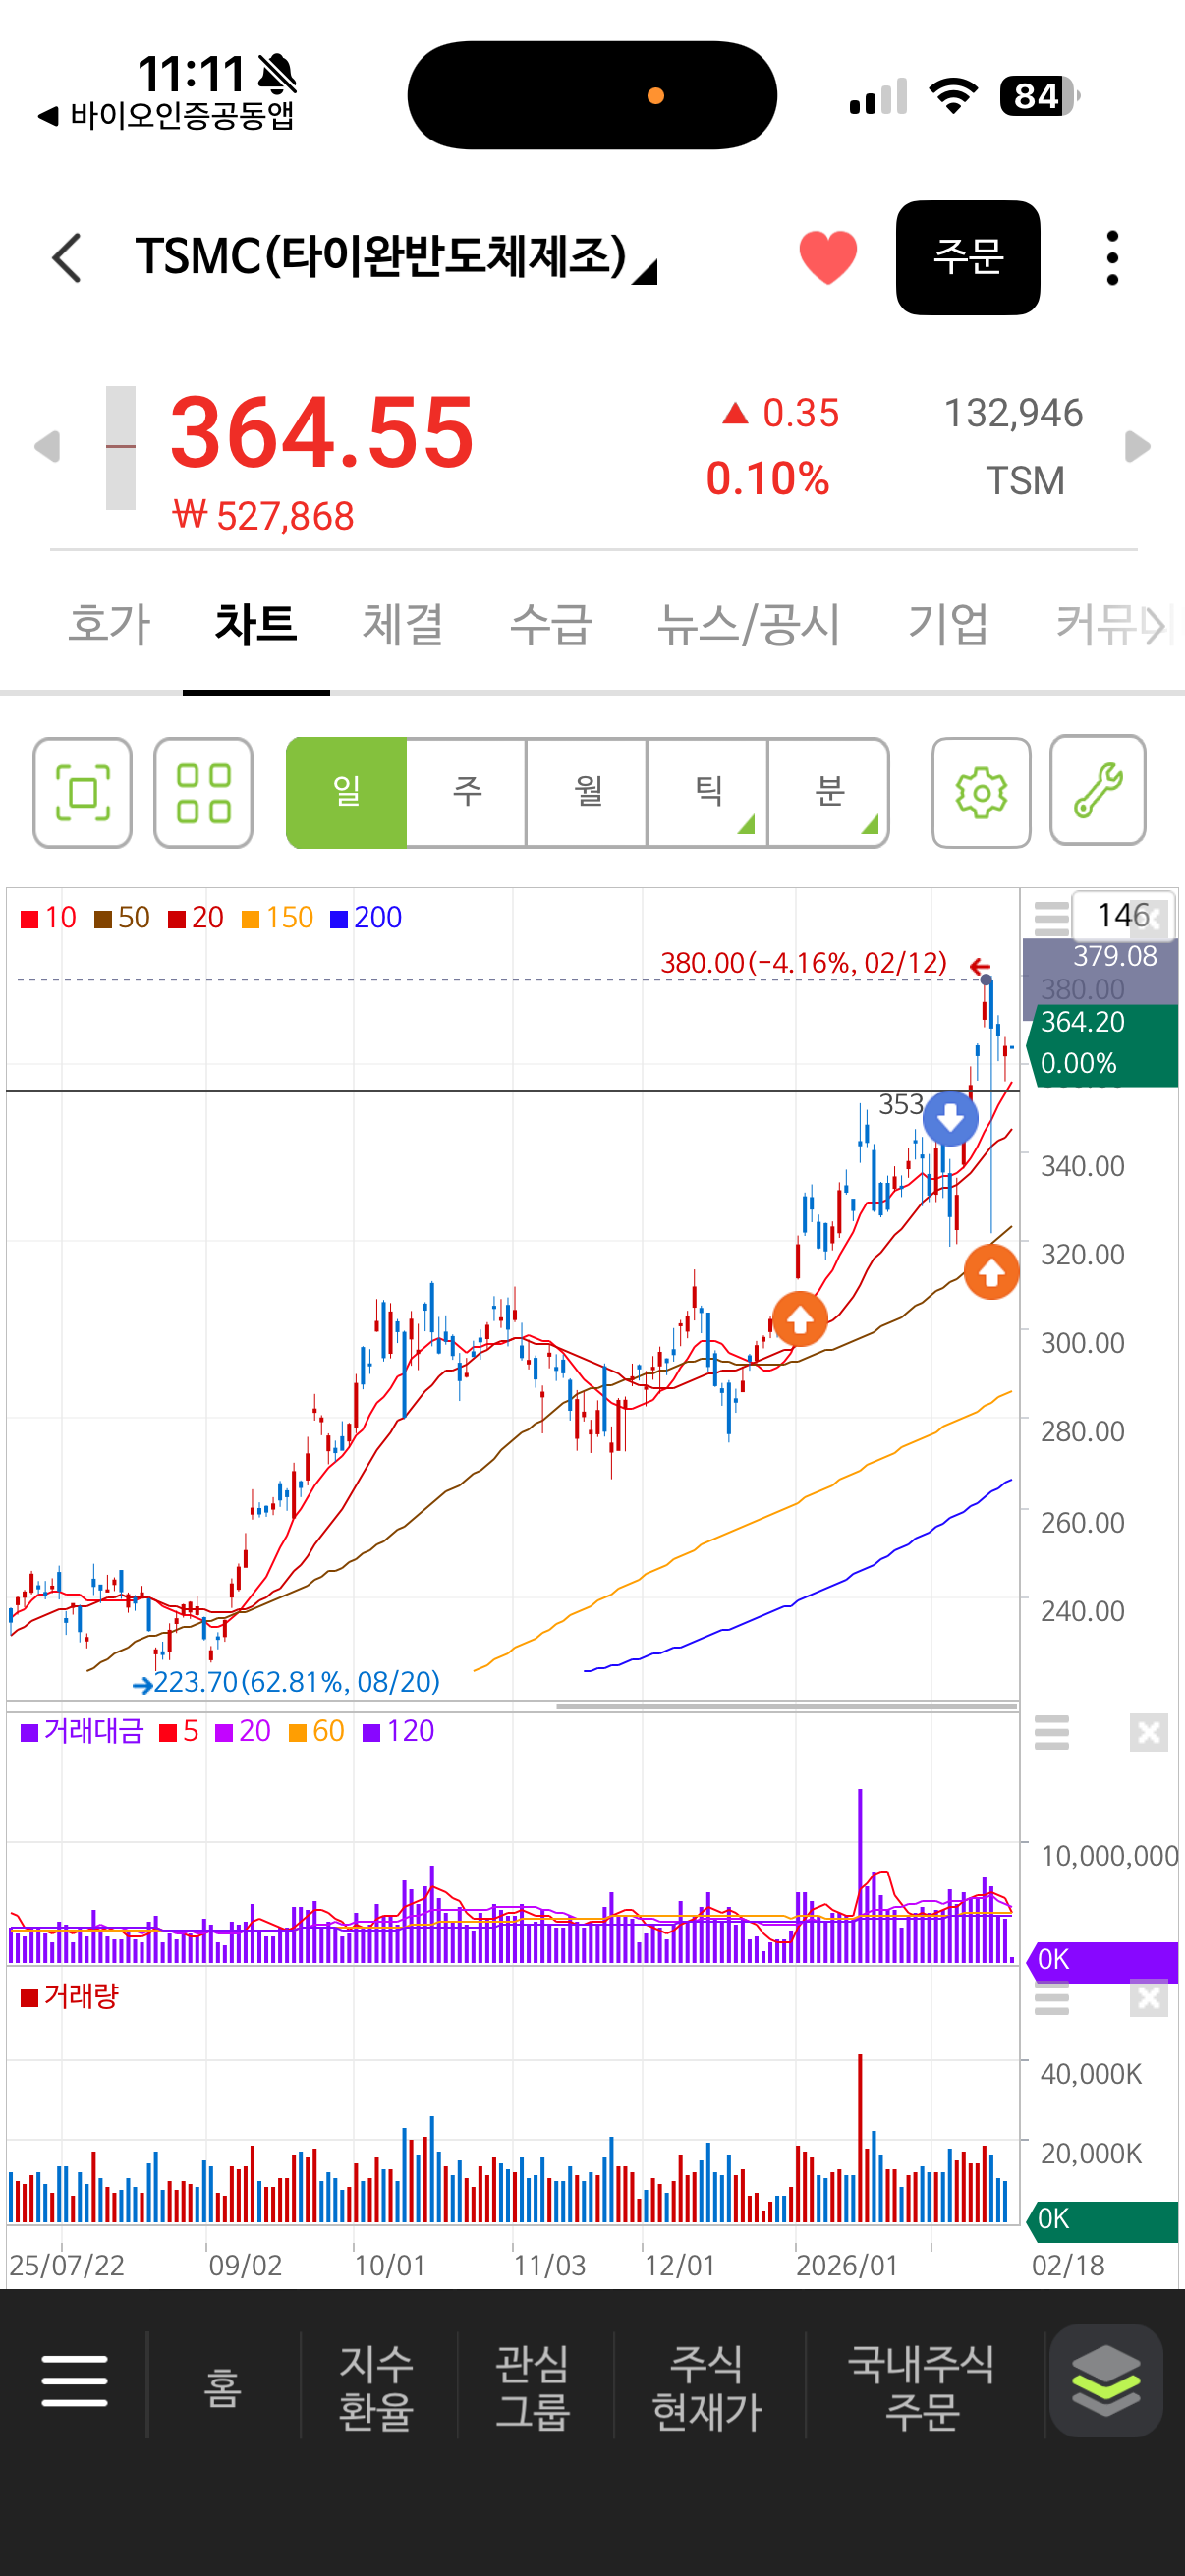Return to 바이오인증공동앱 via status bar

pos(166,116)
